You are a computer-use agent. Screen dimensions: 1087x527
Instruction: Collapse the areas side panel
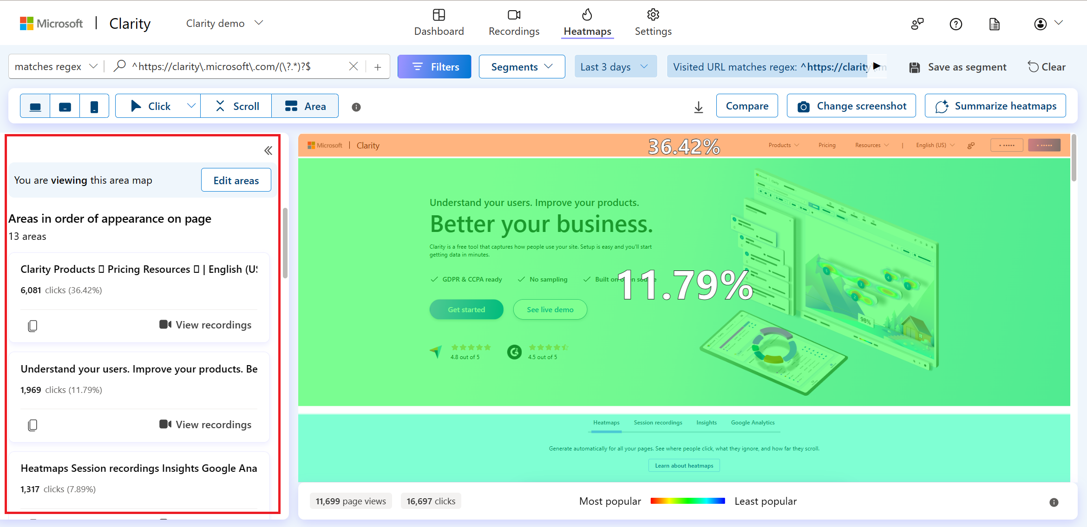(268, 151)
